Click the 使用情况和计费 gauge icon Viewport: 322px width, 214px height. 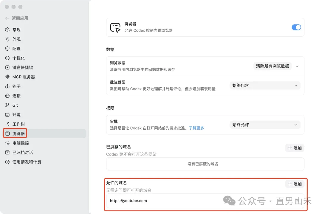[7, 162]
